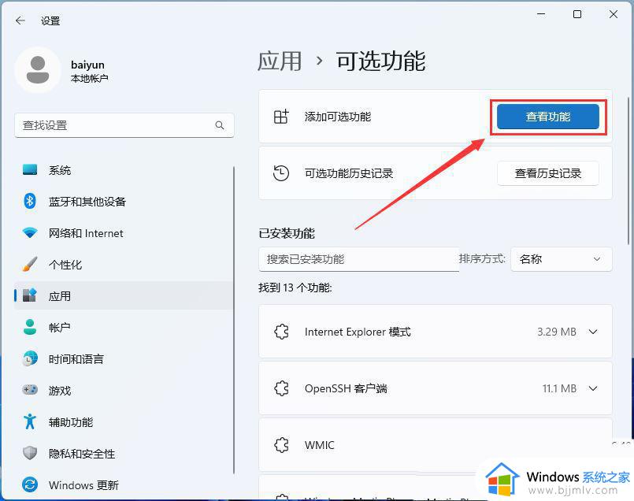
Task: Click the 3.29 MB size value
Action: coord(556,332)
